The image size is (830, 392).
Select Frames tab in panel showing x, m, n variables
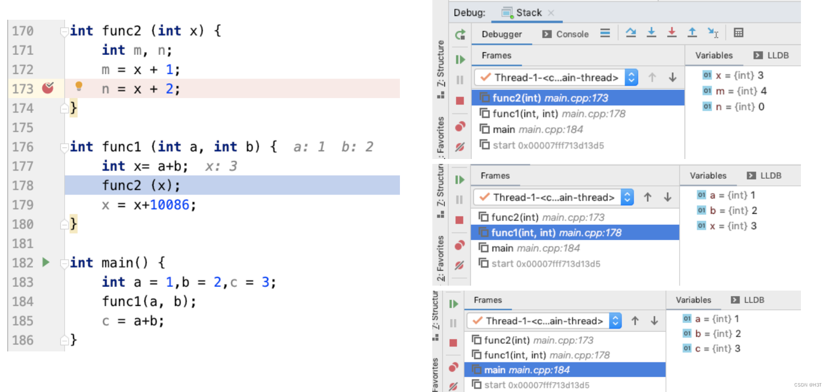click(496, 55)
